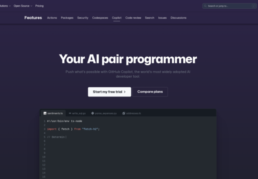Expand the Solutions dropdown chevron
The image size is (258, 179).
click(x=10, y=6)
